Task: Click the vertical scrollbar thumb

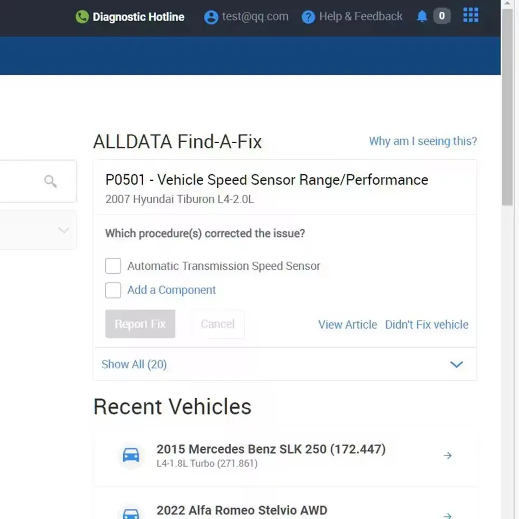Action: click(507, 108)
